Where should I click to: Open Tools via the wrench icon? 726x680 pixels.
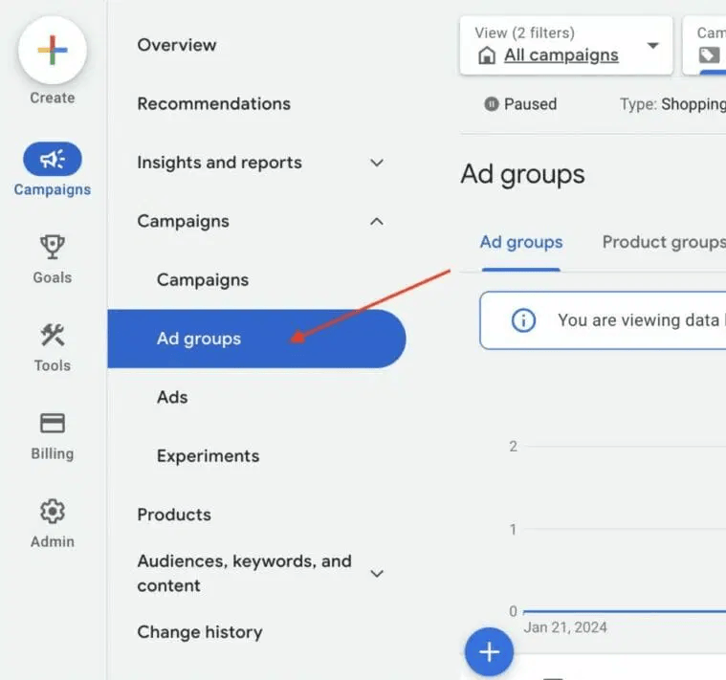[53, 336]
